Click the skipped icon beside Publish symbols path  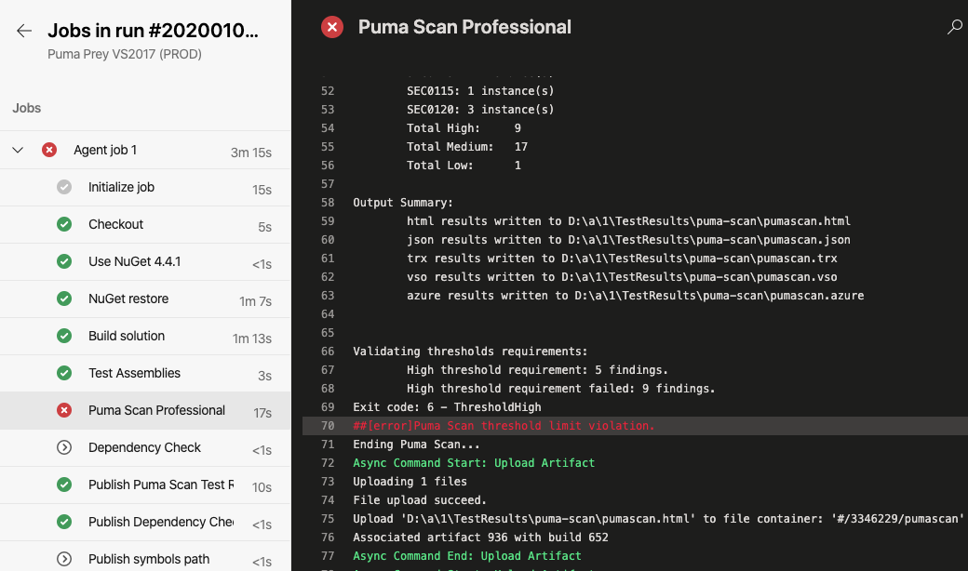click(x=64, y=559)
